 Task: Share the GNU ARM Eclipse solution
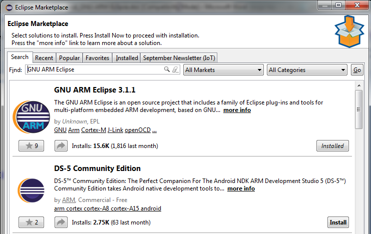(61, 146)
